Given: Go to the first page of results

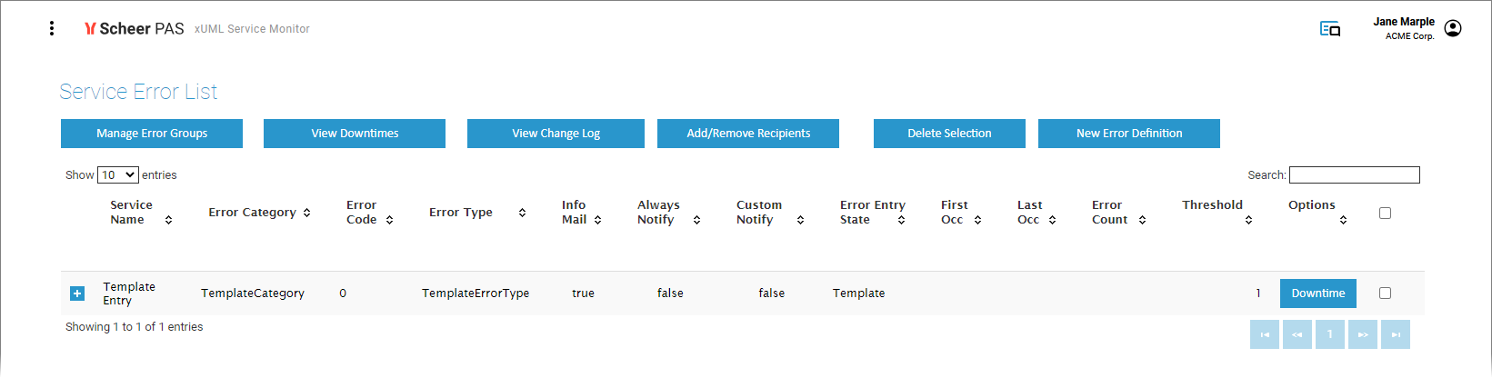Looking at the screenshot, I should pyautogui.click(x=1264, y=334).
